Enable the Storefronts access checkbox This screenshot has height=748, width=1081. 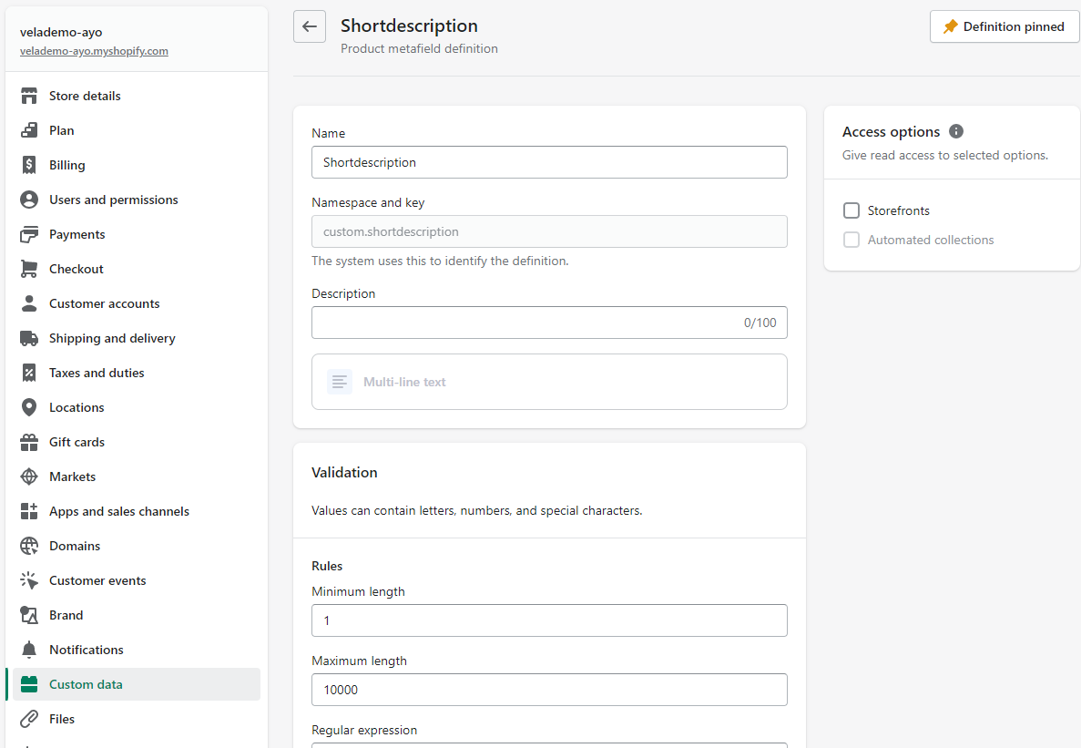tap(852, 210)
